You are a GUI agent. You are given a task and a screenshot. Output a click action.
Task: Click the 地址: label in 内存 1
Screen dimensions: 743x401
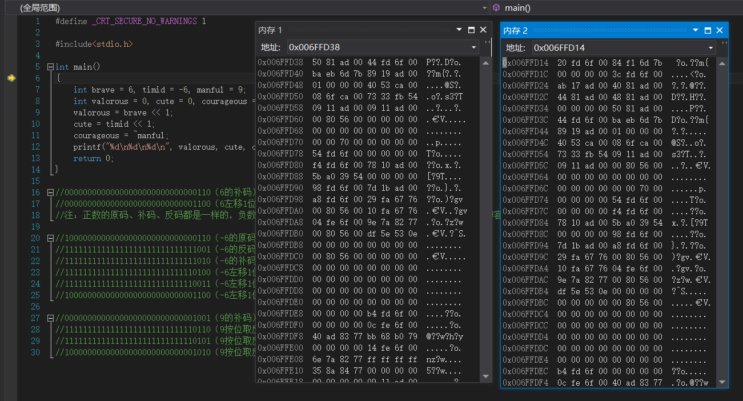[271, 47]
